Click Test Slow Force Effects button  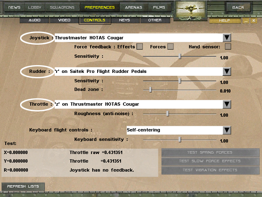(210, 161)
